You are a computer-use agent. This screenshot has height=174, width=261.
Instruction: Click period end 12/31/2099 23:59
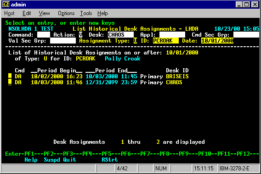(x=111, y=82)
